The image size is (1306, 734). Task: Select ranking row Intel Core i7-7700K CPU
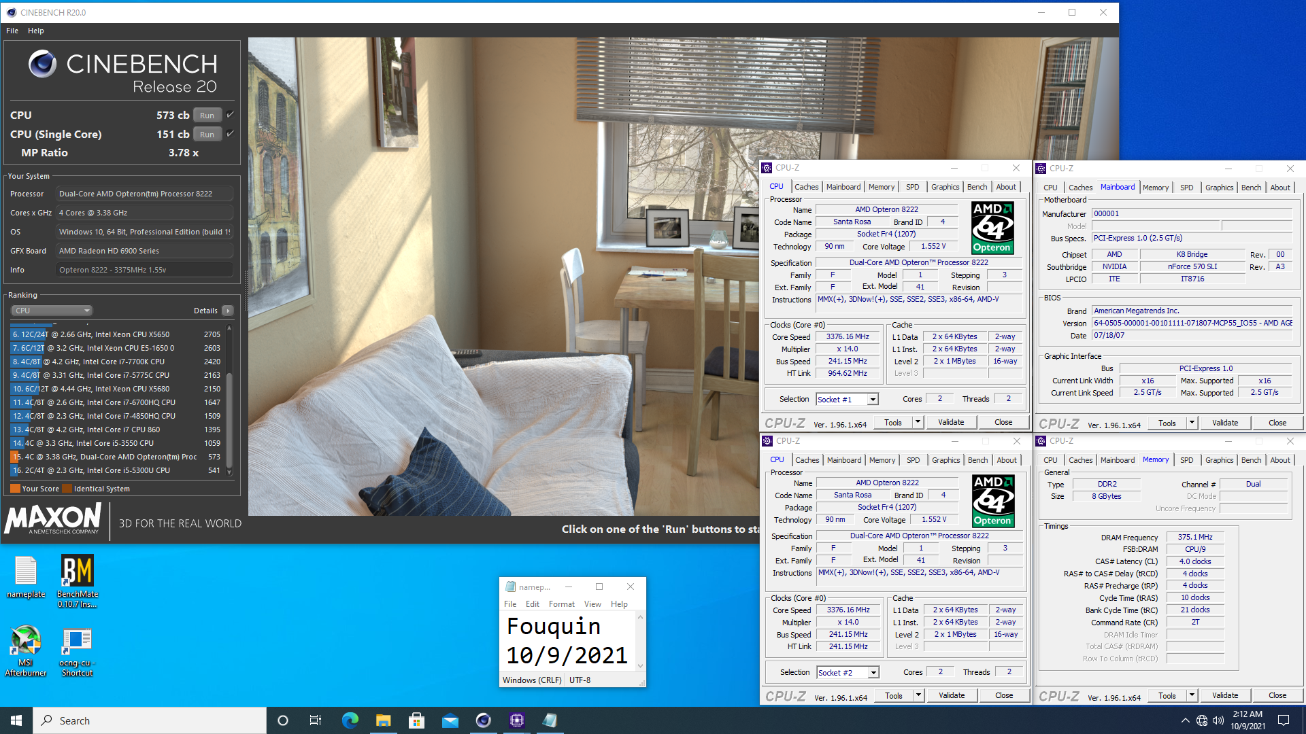118,362
